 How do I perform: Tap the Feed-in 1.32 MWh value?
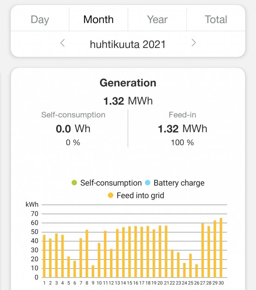coord(182,129)
